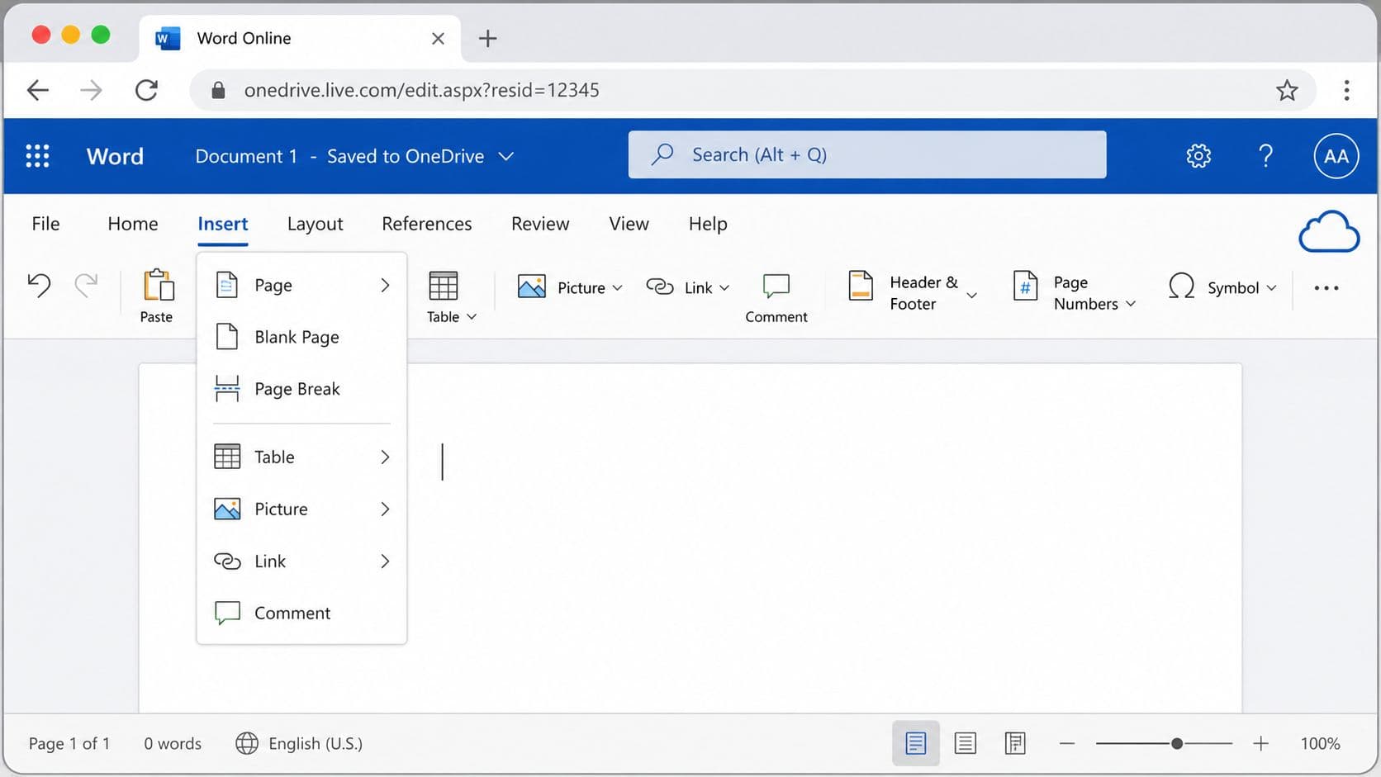Open the app launcher grid
Screen dimensions: 1381x777
coord(37,156)
